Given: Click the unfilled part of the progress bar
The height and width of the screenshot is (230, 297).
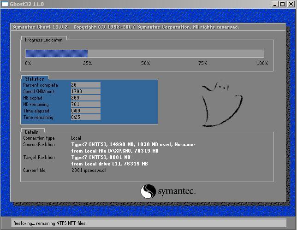Looking at the screenshot, I should click(x=175, y=53).
